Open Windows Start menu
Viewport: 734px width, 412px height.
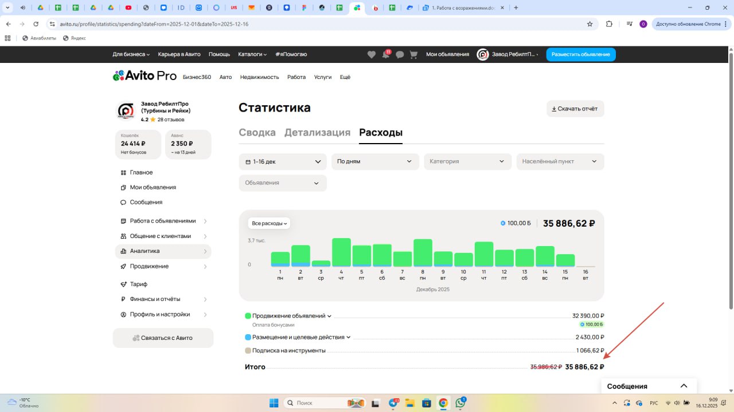coord(274,403)
